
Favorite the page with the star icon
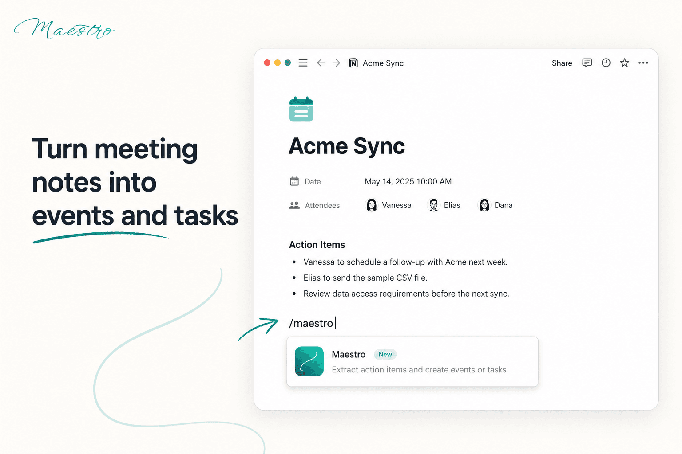coord(625,63)
